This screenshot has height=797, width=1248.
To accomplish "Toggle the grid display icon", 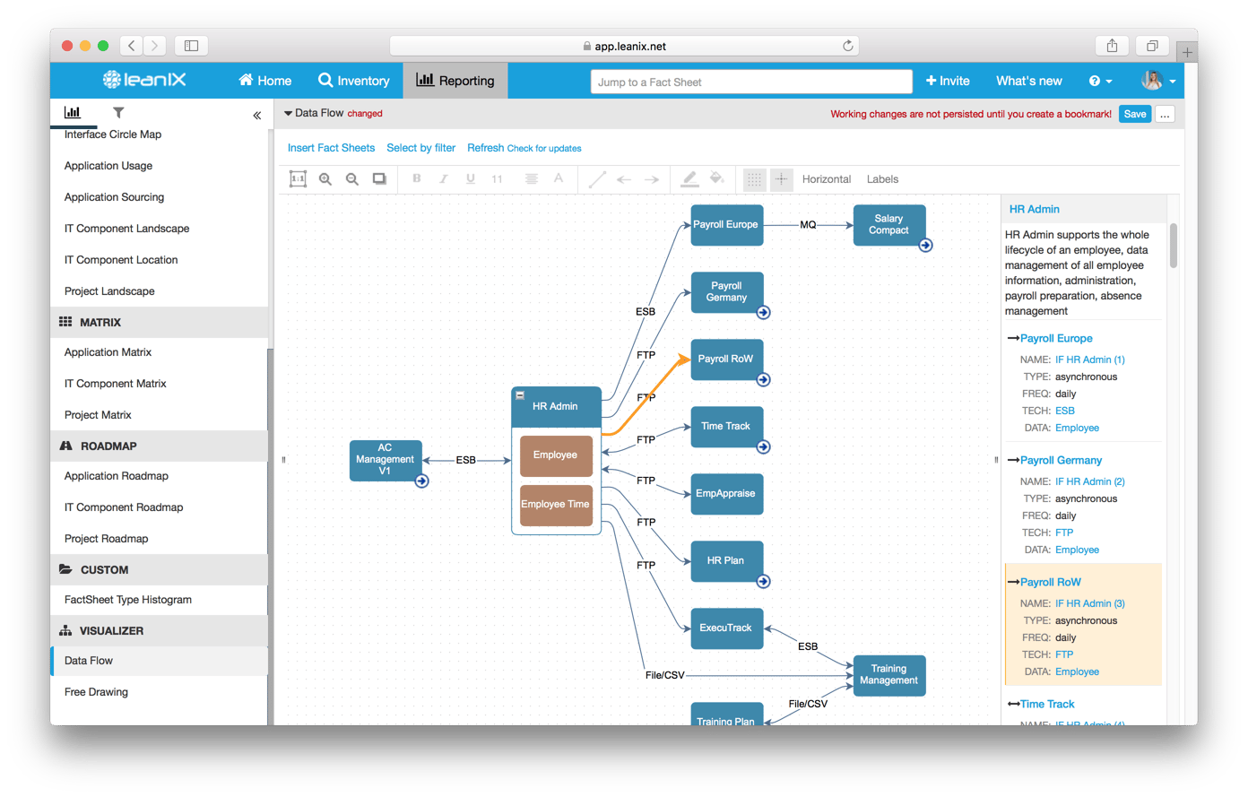I will click(754, 179).
